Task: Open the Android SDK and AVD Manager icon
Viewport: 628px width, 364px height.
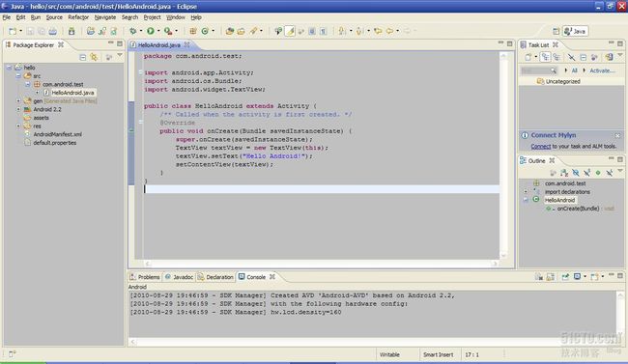Action: pyautogui.click(x=71, y=31)
